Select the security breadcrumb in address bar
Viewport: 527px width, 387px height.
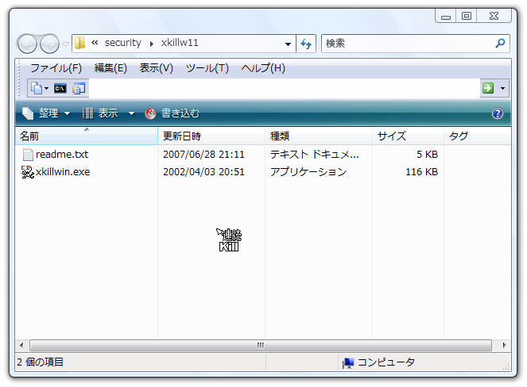coord(122,43)
